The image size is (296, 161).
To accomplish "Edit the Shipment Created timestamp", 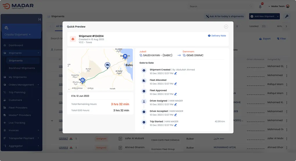I will (176, 73).
